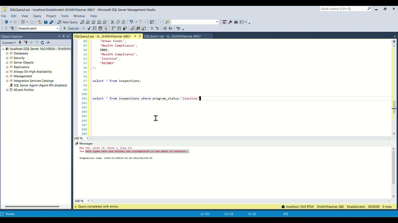Parse the query with the checkmark icon
This screenshot has height=223, width=398.
pyautogui.click(x=89, y=28)
